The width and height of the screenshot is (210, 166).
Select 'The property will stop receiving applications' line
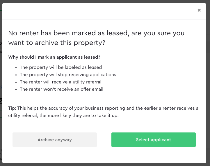[x=68, y=74]
